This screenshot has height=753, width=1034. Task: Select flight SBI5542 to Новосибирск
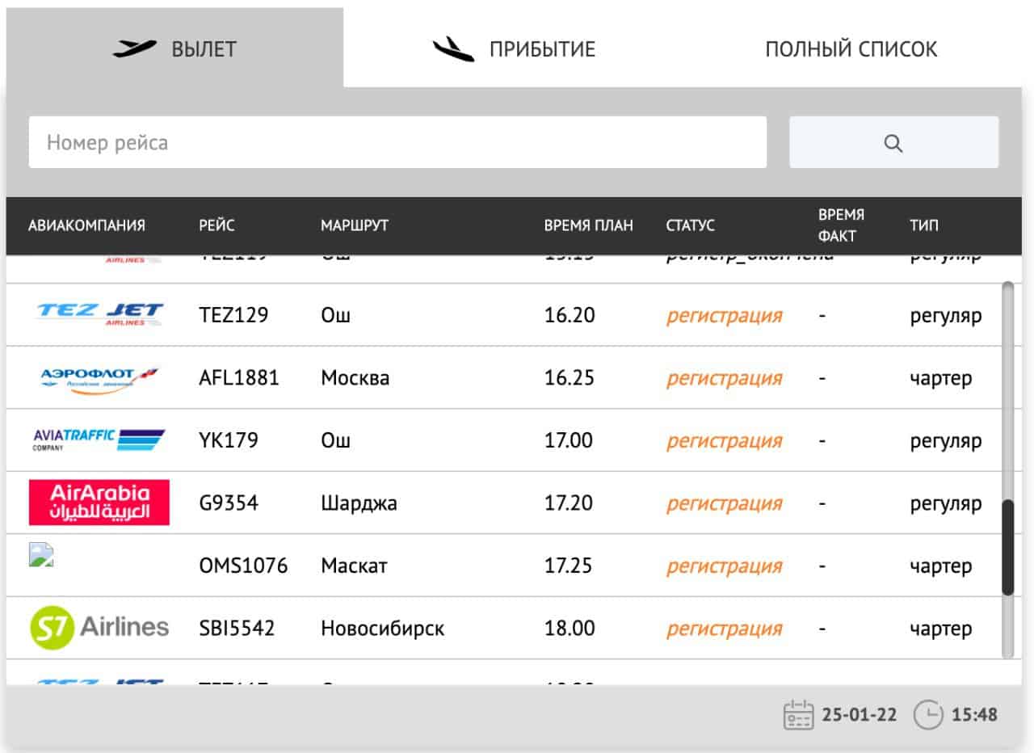point(502,629)
